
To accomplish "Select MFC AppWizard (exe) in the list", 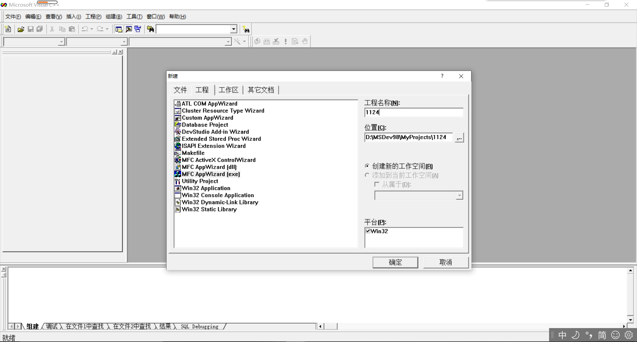I will click(210, 174).
